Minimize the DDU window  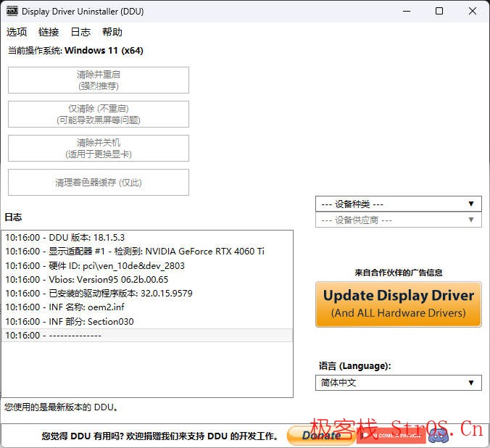[x=407, y=11]
